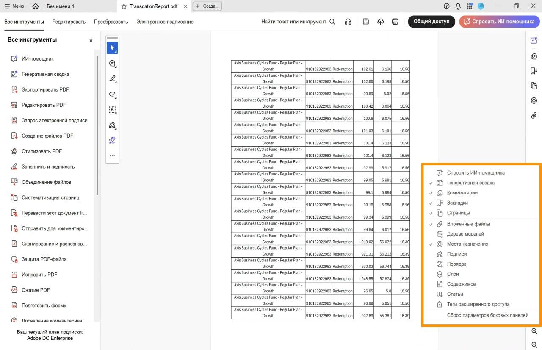This screenshot has height=350, width=542.
Task: Select the freehand lasso drawing tool
Action: 112,94
